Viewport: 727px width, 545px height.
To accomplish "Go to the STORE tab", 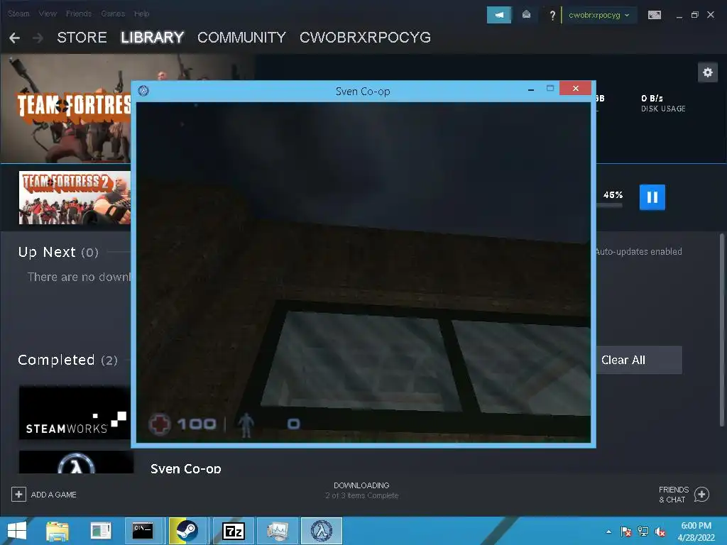I will click(x=82, y=37).
